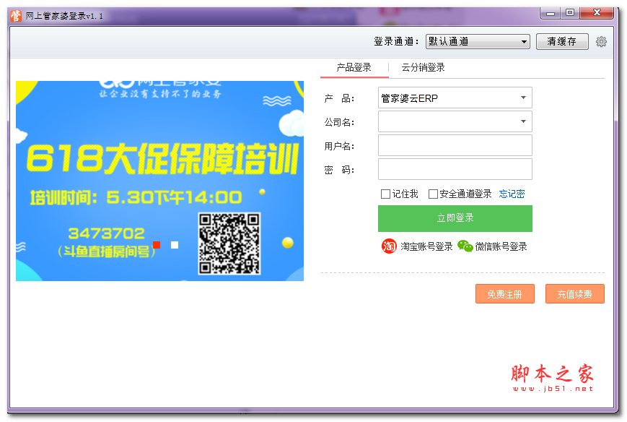627x422 pixels.
Task: Click the app logo in the title bar
Action: pyautogui.click(x=16, y=16)
